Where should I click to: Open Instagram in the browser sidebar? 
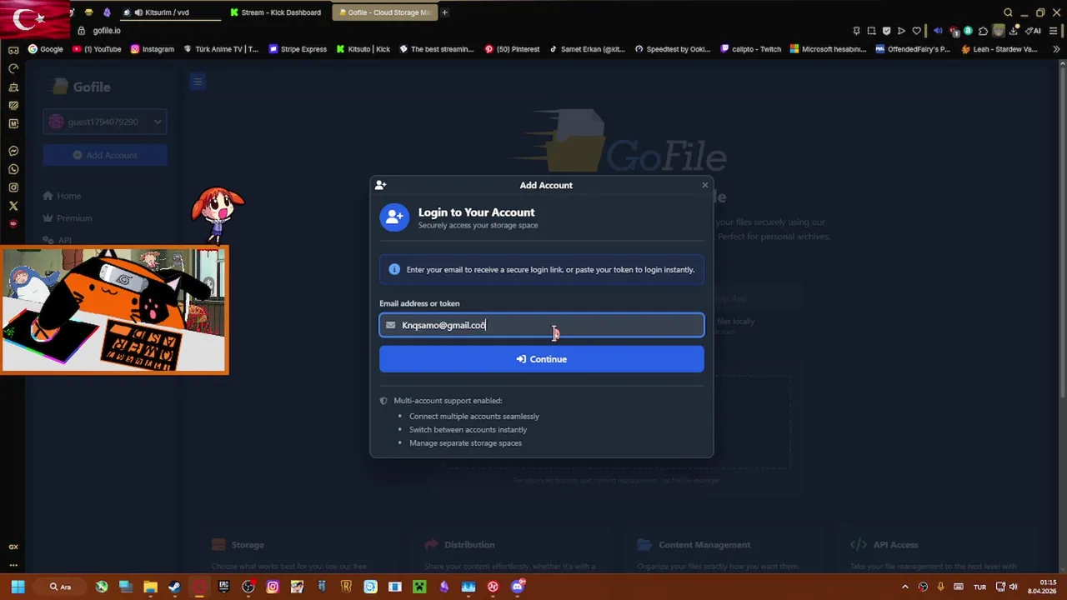13,187
